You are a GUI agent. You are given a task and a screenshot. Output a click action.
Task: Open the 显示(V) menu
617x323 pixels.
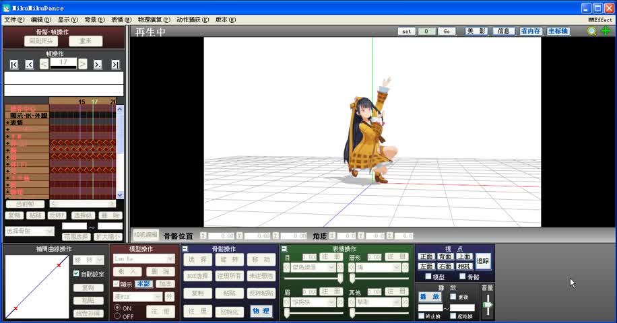tap(67, 20)
